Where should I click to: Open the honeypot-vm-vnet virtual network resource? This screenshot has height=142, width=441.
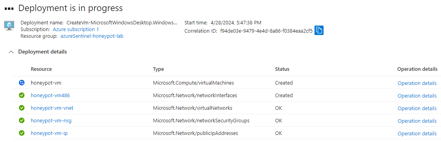point(52,108)
